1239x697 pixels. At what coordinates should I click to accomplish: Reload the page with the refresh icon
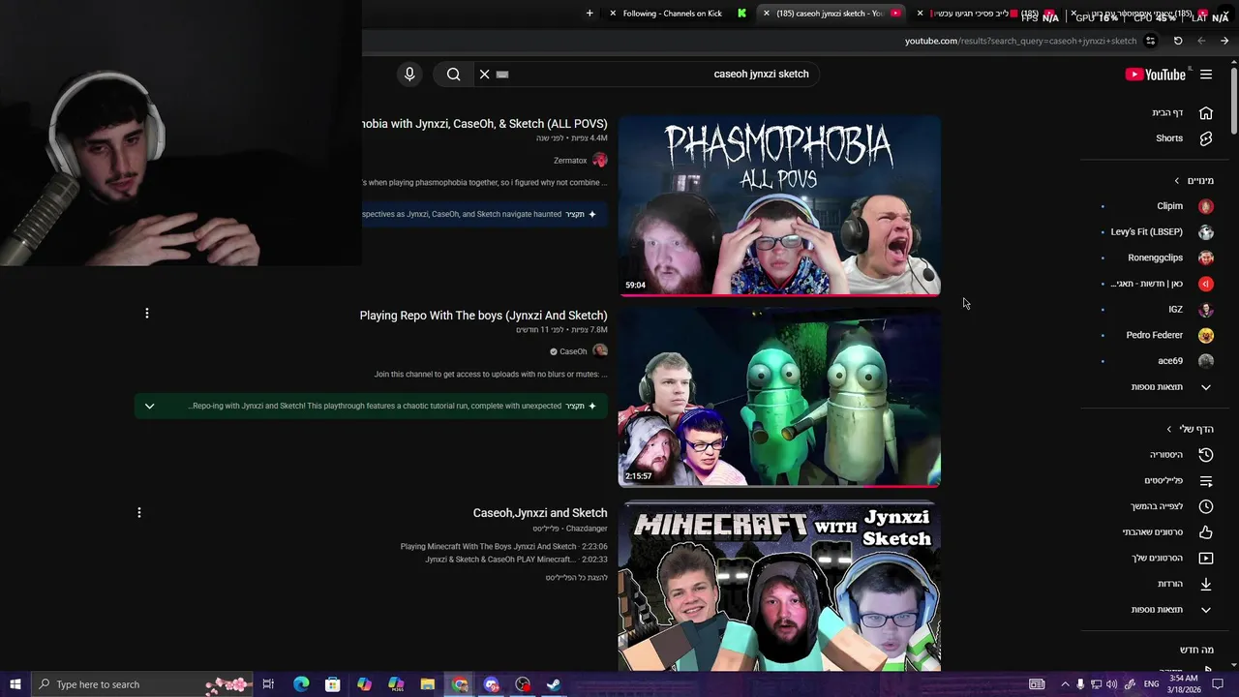(1178, 41)
